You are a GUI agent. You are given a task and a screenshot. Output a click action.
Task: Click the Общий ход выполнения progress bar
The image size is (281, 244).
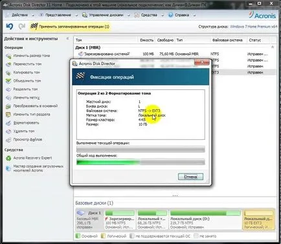click(140, 162)
